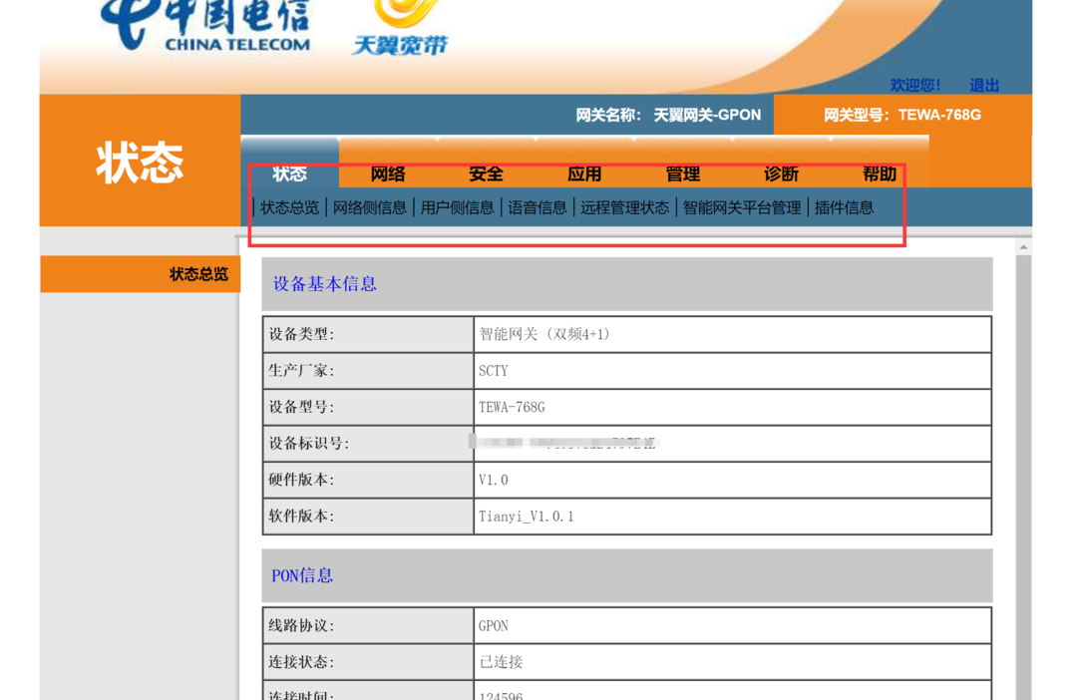Click the scrollbar up arrow
The height and width of the screenshot is (700, 1077).
tap(1023, 246)
